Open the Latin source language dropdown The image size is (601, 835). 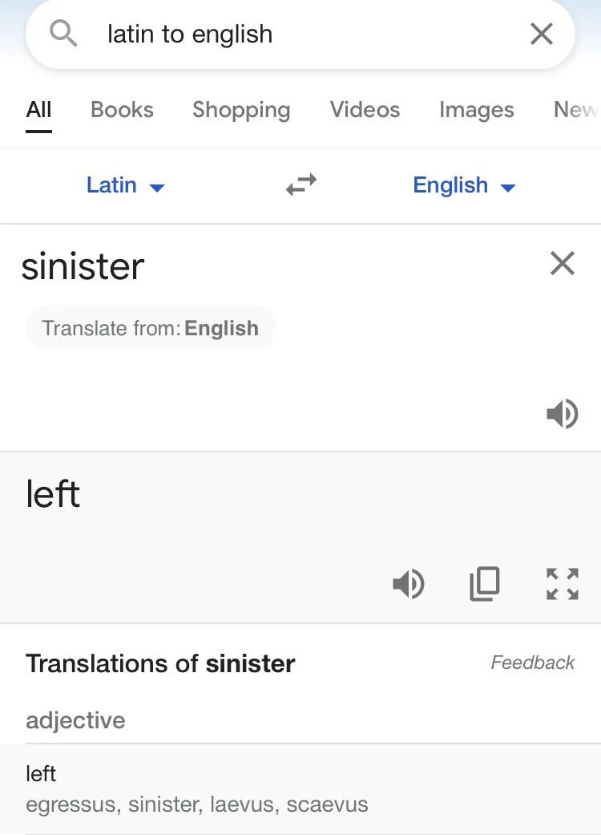point(126,185)
